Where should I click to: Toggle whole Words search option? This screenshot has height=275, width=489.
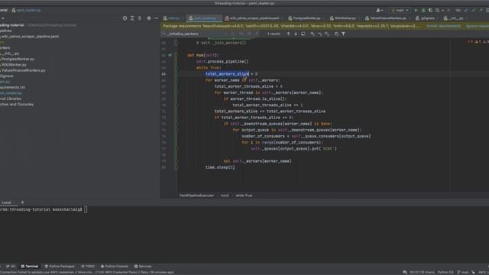[x=249, y=34]
